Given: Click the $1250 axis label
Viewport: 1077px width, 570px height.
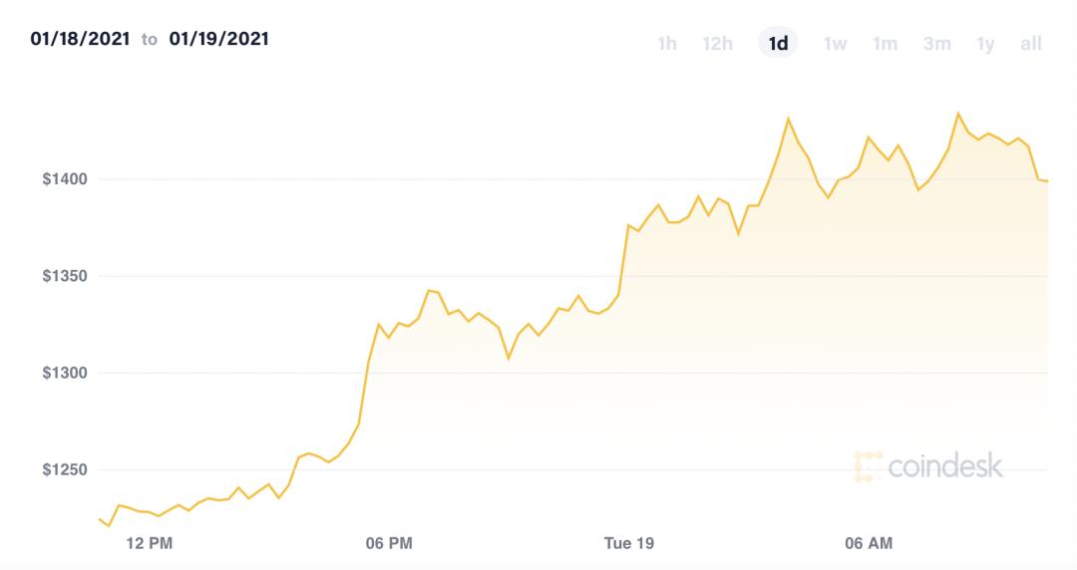Looking at the screenshot, I should click(65, 469).
